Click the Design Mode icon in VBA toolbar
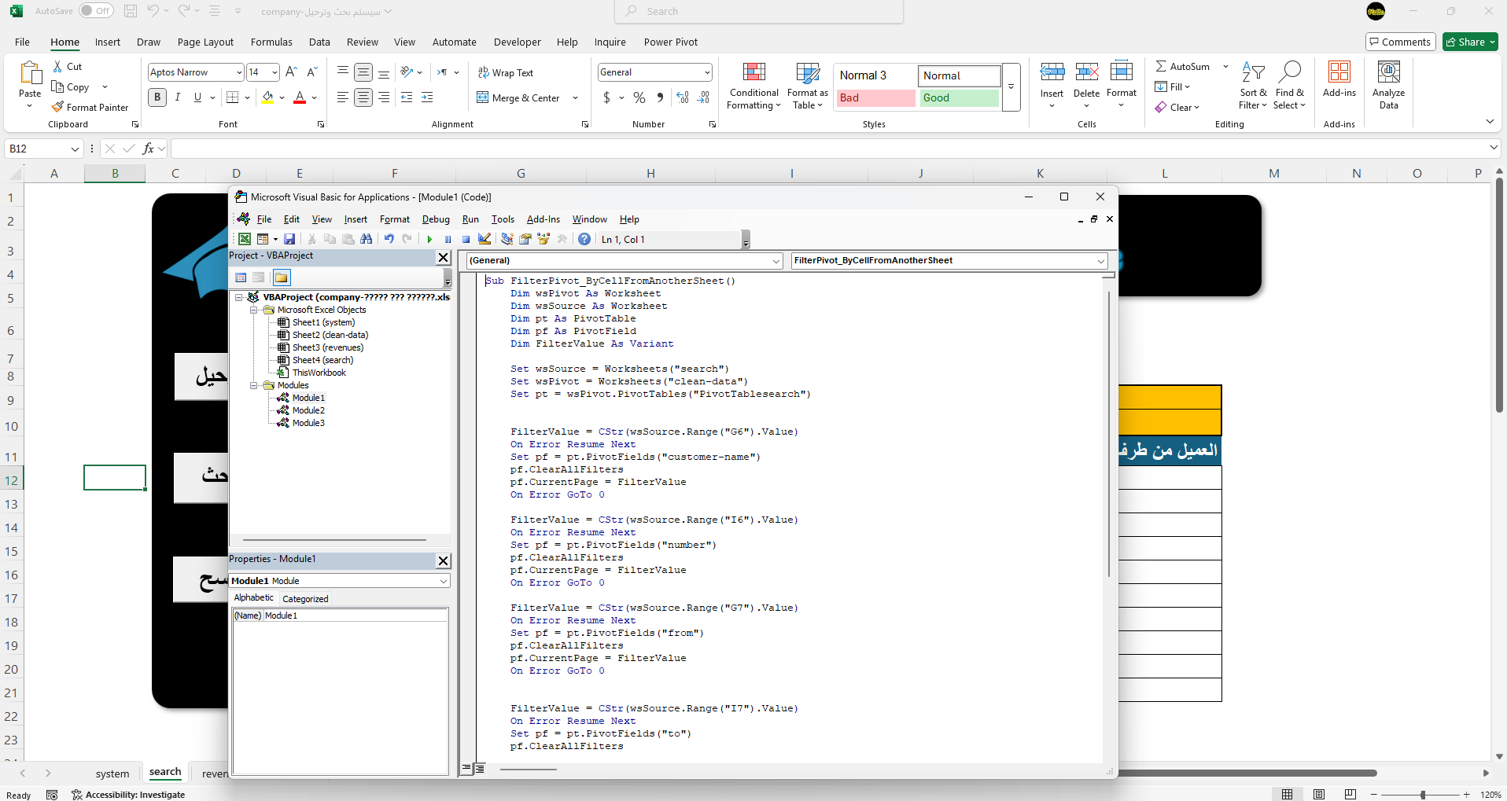The image size is (1507, 801). click(485, 240)
